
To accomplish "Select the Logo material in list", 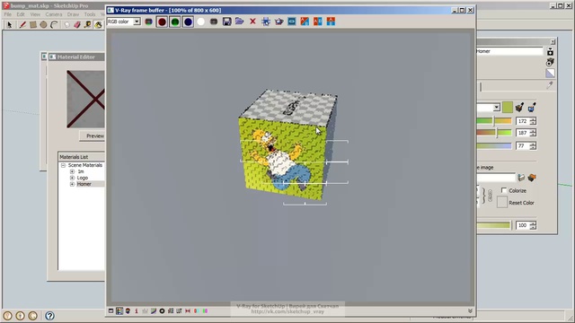I will point(83,178).
